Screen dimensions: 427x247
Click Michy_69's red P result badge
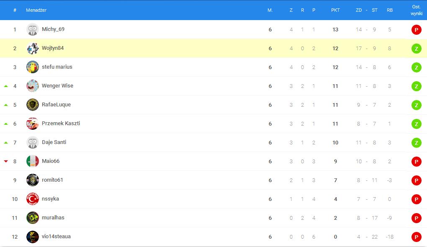[x=416, y=30]
